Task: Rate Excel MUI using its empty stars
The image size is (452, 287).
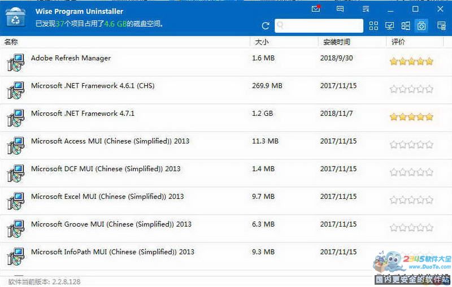Action: (x=411, y=199)
